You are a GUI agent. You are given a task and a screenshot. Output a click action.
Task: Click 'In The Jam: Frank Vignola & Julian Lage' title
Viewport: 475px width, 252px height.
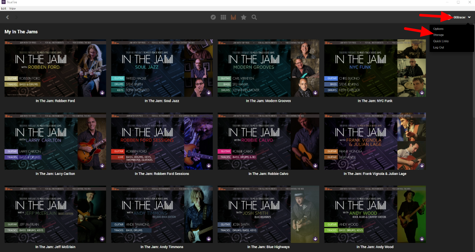coord(375,174)
